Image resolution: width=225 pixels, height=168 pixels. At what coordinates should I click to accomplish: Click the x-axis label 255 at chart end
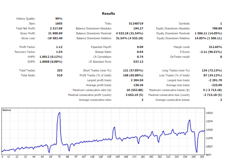tap(202, 157)
